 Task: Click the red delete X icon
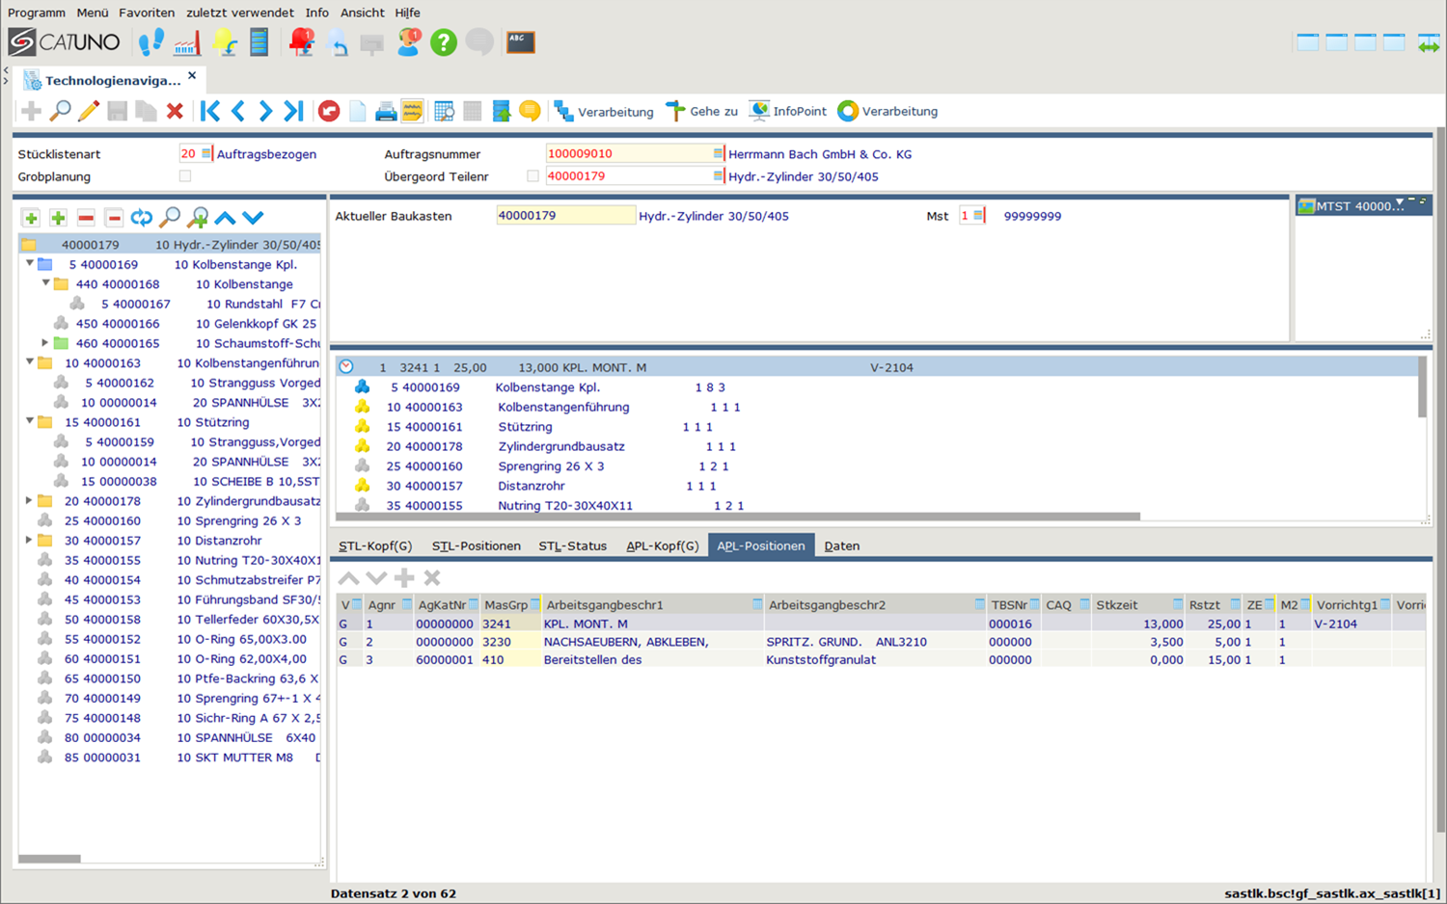tap(175, 112)
